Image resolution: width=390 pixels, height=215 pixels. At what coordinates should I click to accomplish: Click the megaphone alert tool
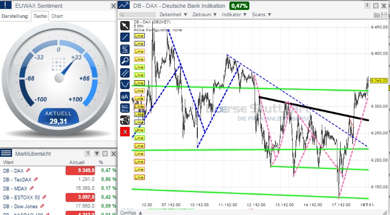[125, 120]
